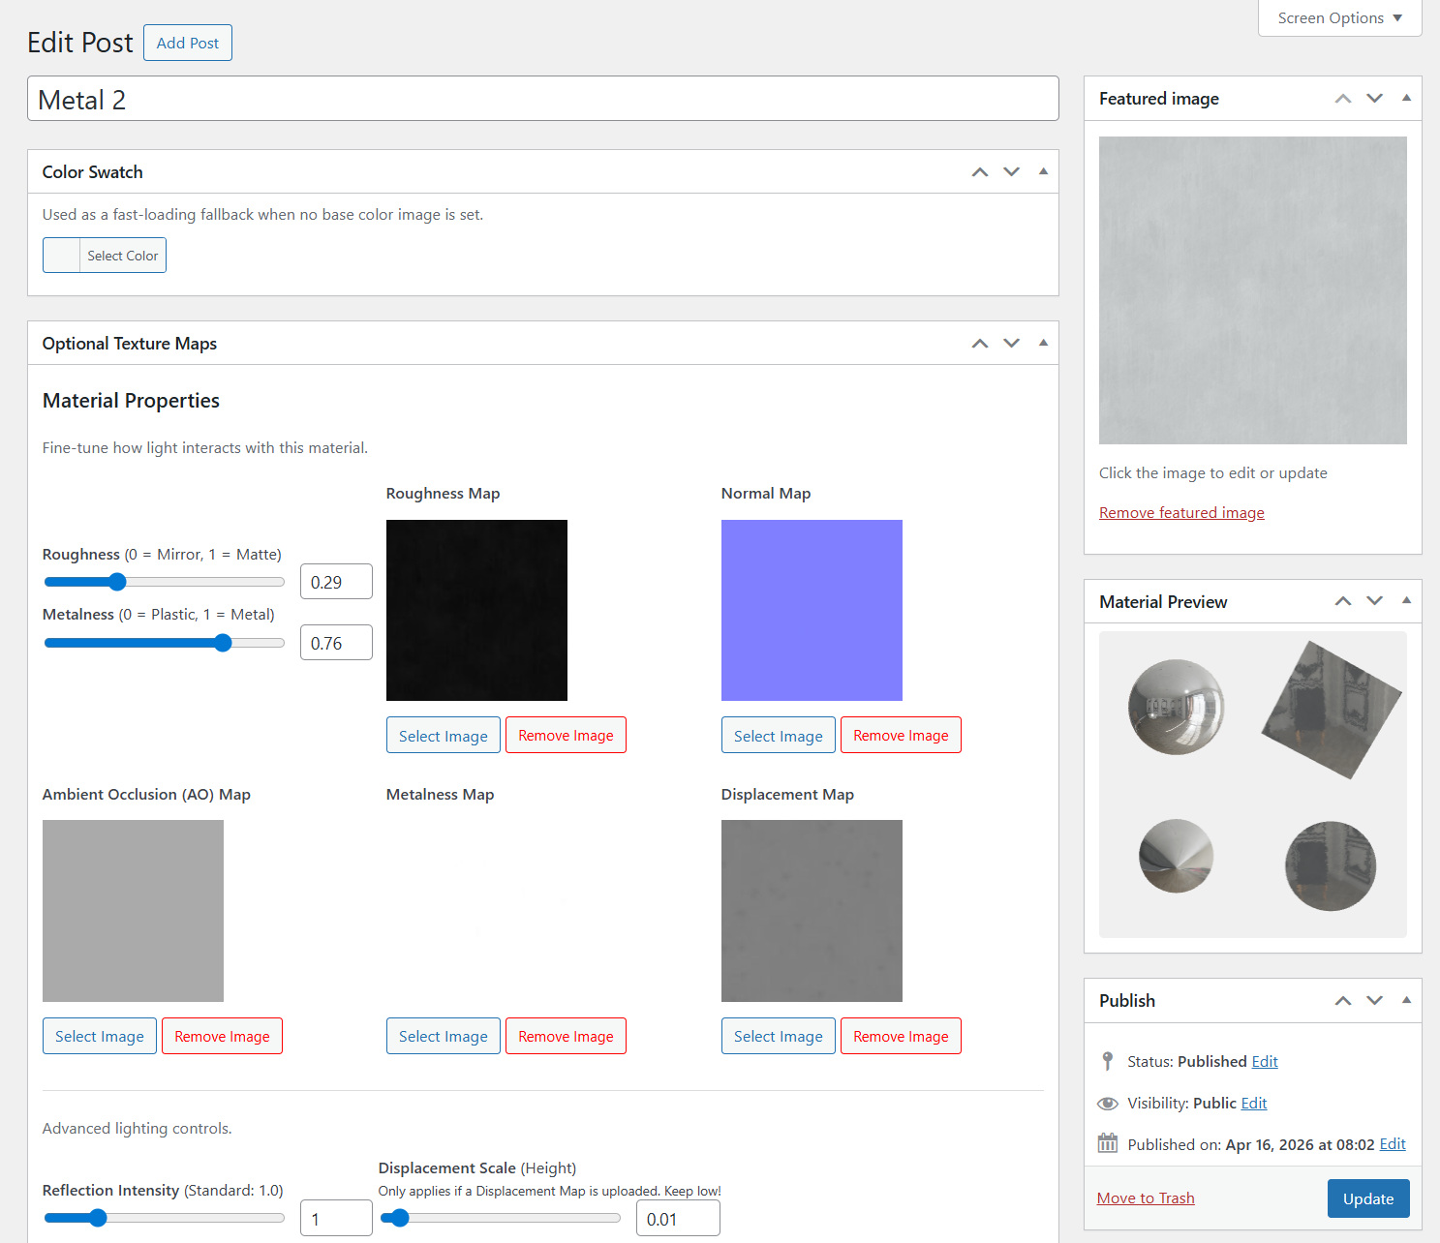Viewport: 1440px width, 1243px height.
Task: Click Remove featured image
Action: click(x=1181, y=512)
